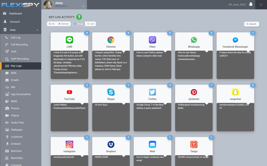Filter by Starred key logs
Image resolution: width=267 pixels, height=166 pixels.
pyautogui.click(x=63, y=24)
